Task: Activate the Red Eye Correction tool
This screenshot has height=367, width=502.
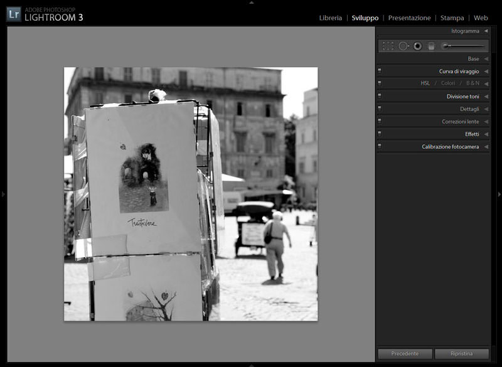Action: (x=417, y=46)
